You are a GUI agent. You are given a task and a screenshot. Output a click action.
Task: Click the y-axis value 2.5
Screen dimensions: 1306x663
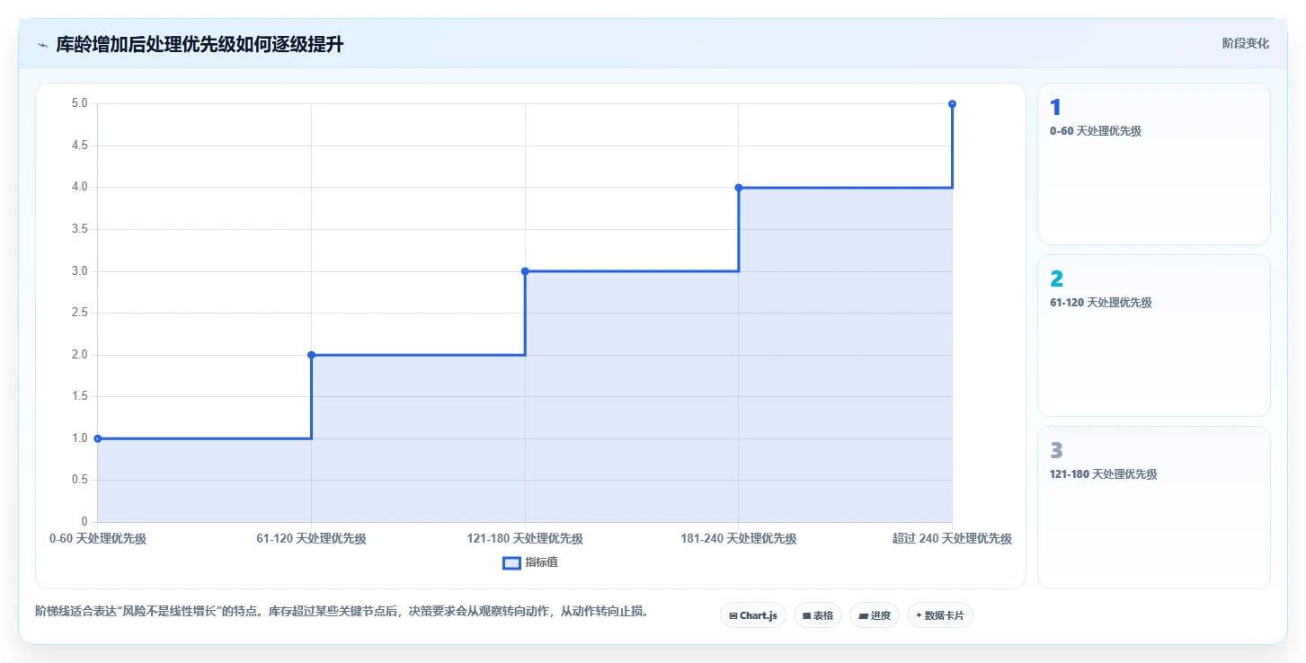click(80, 313)
